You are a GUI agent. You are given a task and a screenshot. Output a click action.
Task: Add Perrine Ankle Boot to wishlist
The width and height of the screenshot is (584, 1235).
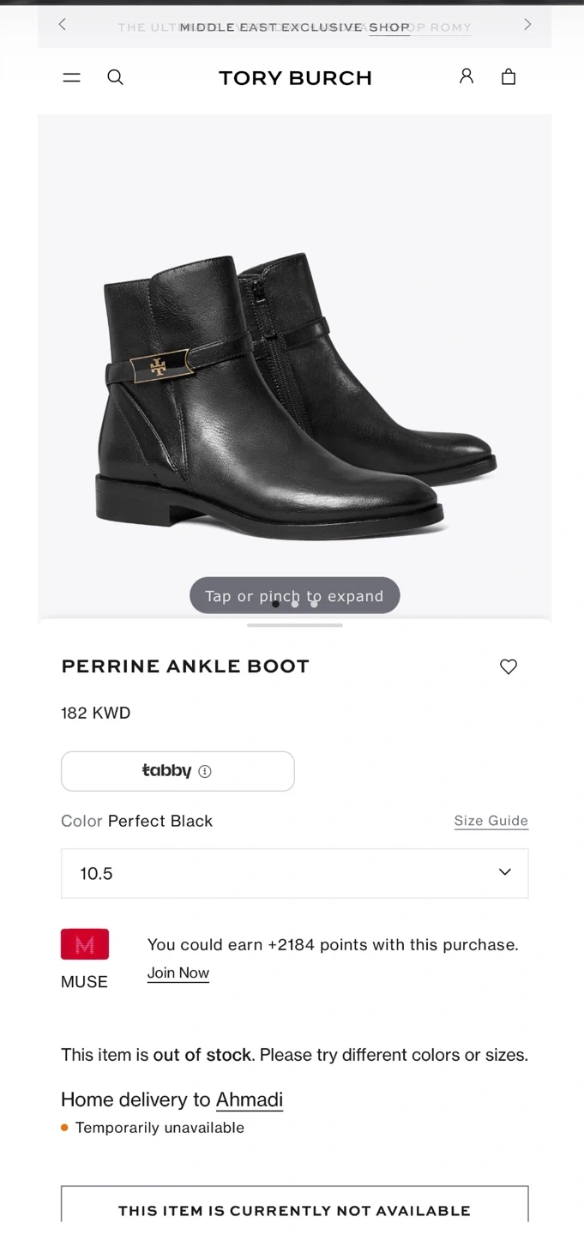tap(509, 666)
